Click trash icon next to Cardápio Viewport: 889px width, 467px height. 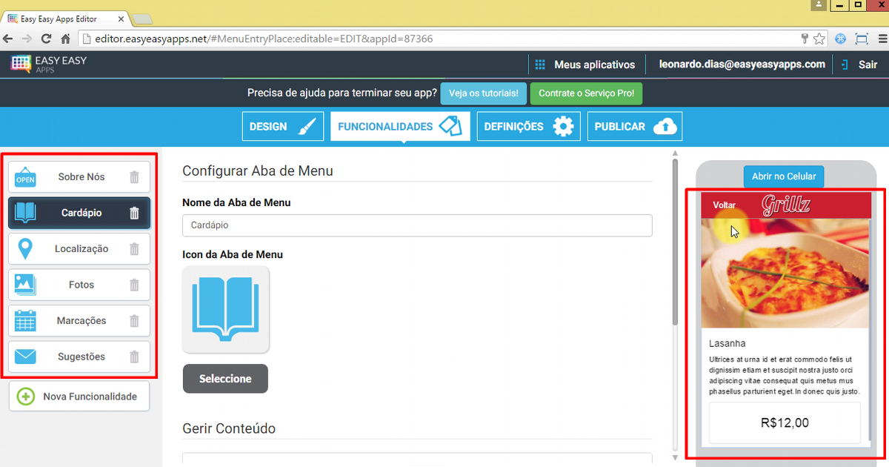[134, 213]
